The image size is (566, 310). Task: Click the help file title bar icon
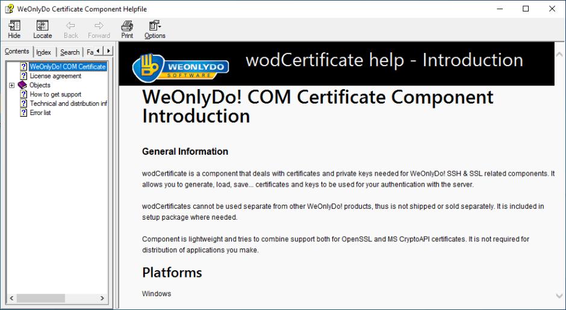click(x=9, y=8)
